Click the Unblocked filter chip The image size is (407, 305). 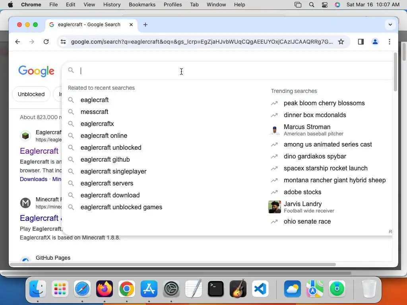31,94
